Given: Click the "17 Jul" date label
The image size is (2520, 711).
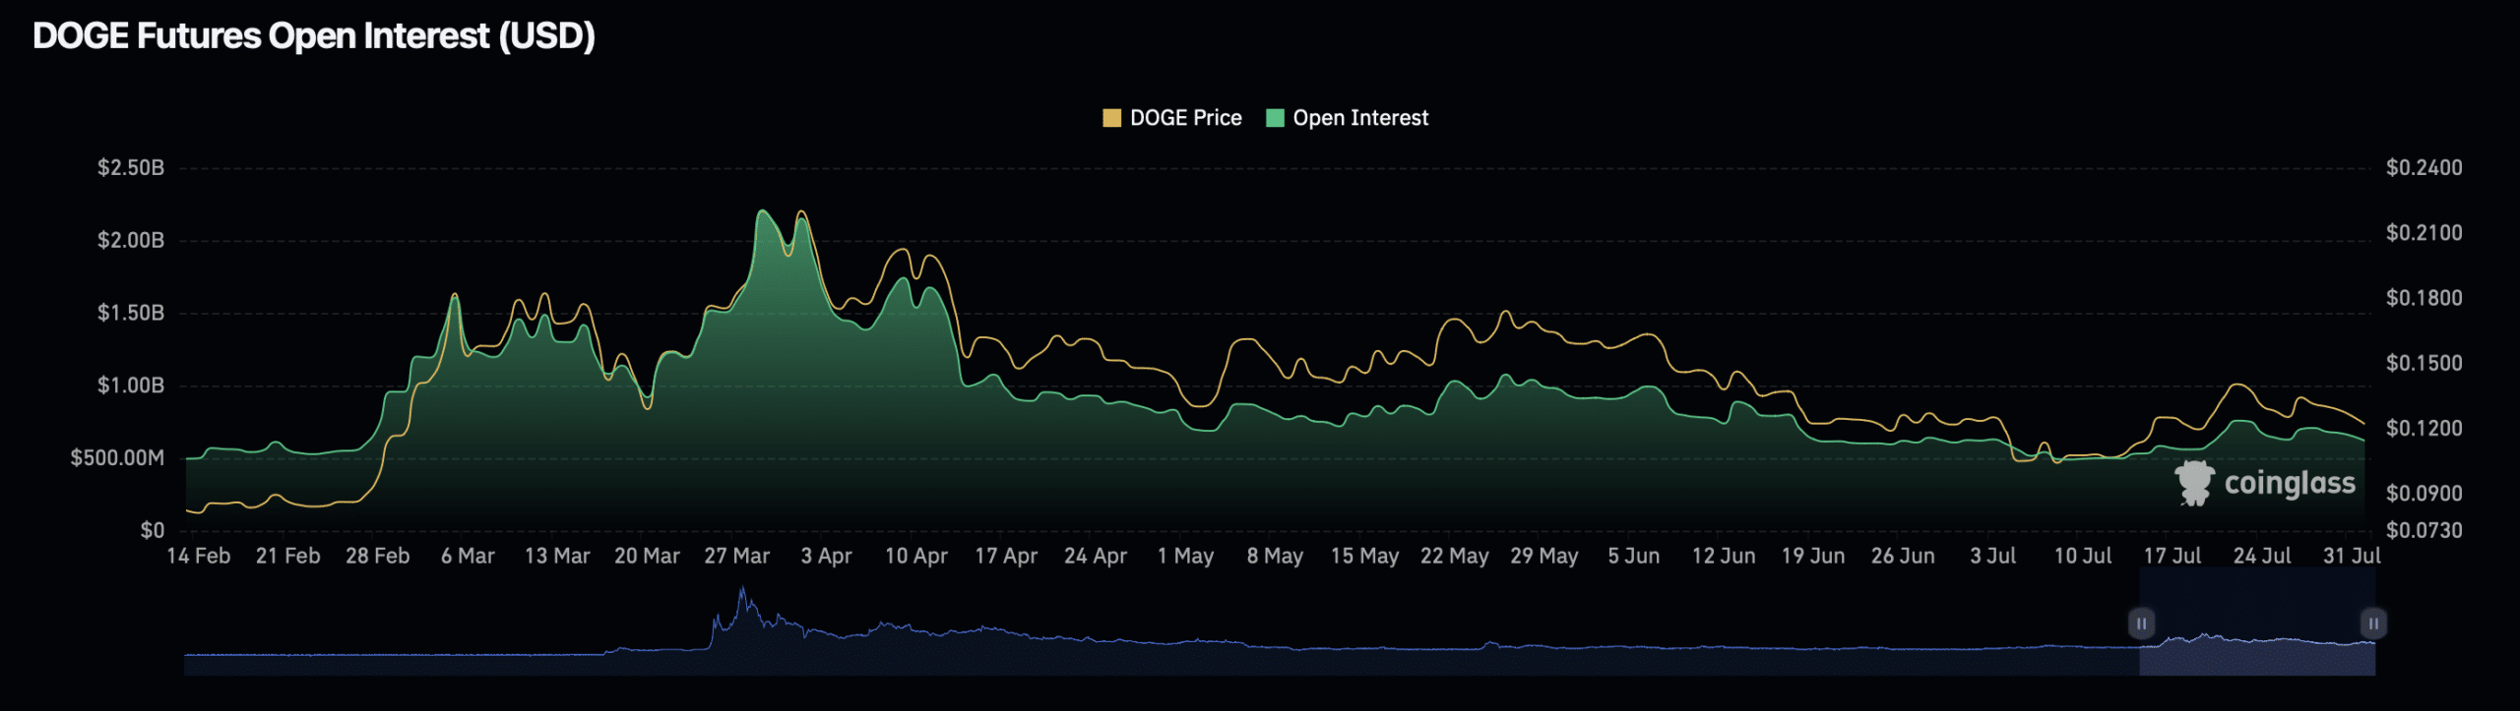Looking at the screenshot, I should [2173, 557].
